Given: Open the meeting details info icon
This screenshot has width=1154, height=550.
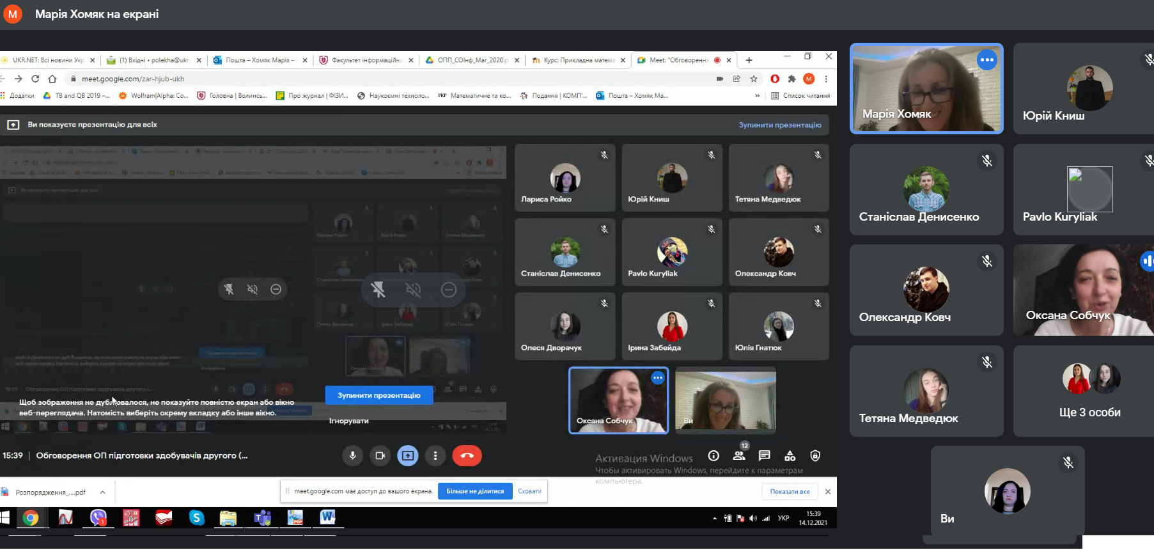Looking at the screenshot, I should point(713,456).
